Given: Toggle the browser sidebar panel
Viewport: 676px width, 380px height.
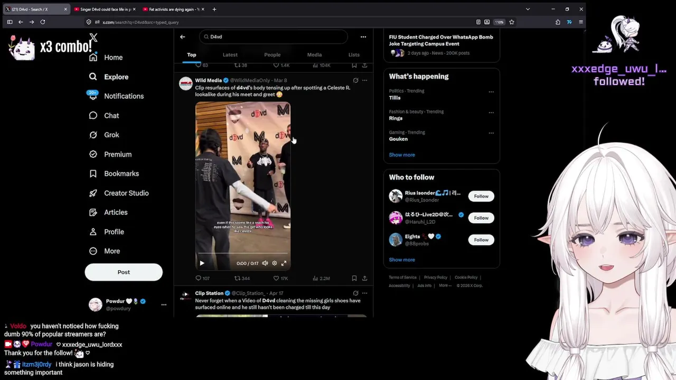Looking at the screenshot, I should pos(10,22).
